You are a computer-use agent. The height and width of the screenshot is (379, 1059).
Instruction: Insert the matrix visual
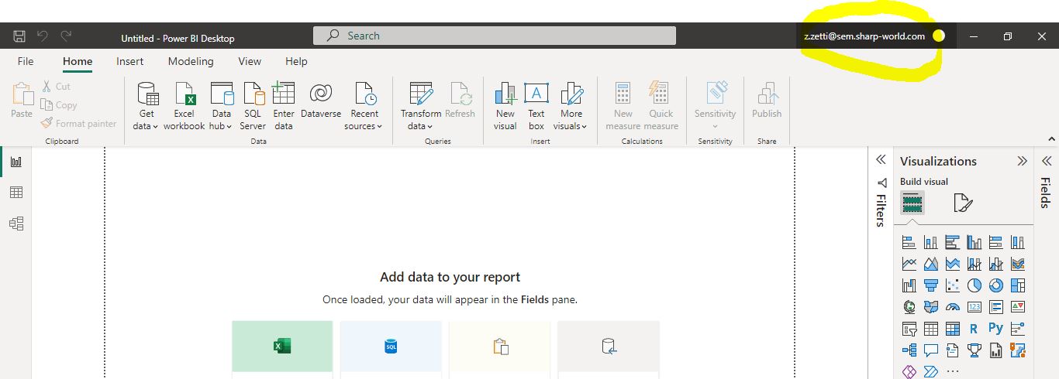(953, 329)
